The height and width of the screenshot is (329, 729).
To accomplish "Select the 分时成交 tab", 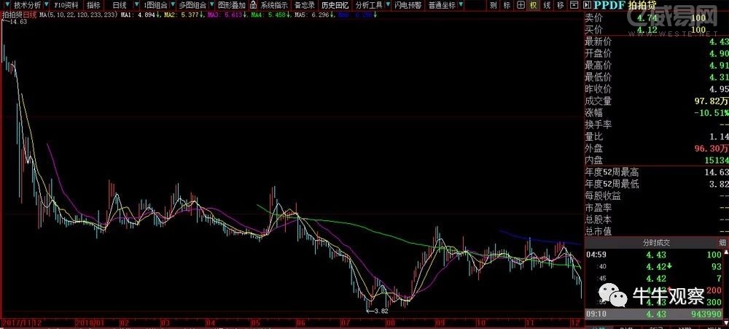I will pyautogui.click(x=655, y=242).
